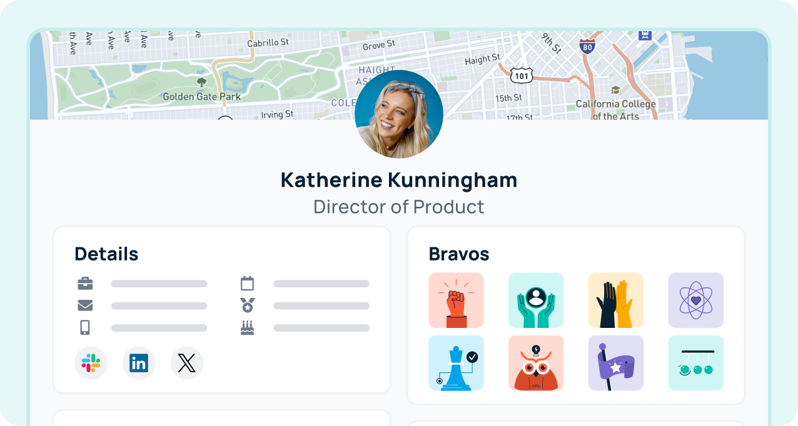Select the chess piece strategy bravo badge
The height and width of the screenshot is (426, 798).
tap(456, 363)
